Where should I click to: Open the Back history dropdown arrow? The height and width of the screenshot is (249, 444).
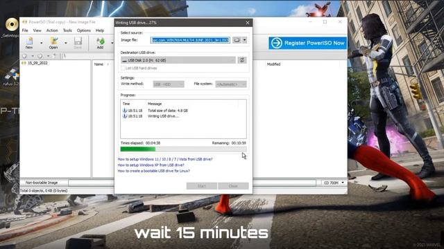pyautogui.click(x=33, y=56)
